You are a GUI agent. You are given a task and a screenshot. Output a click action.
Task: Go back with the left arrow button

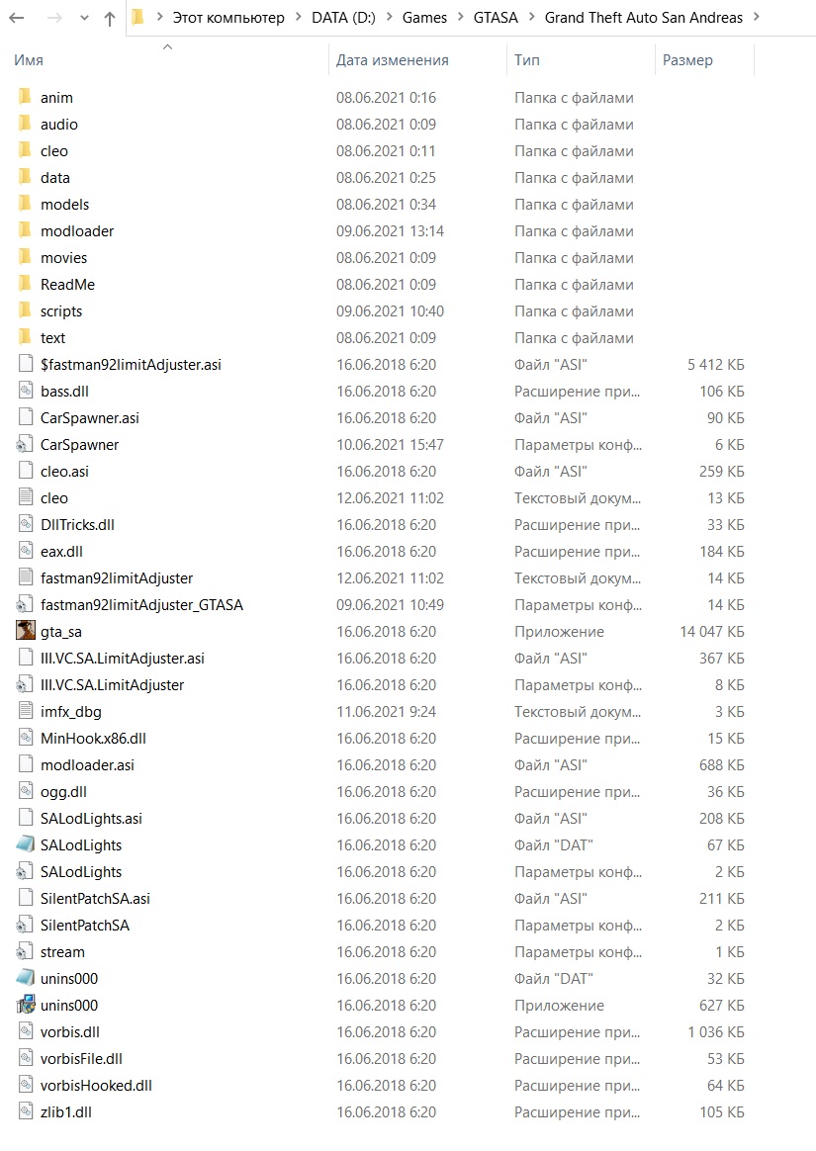point(16,18)
